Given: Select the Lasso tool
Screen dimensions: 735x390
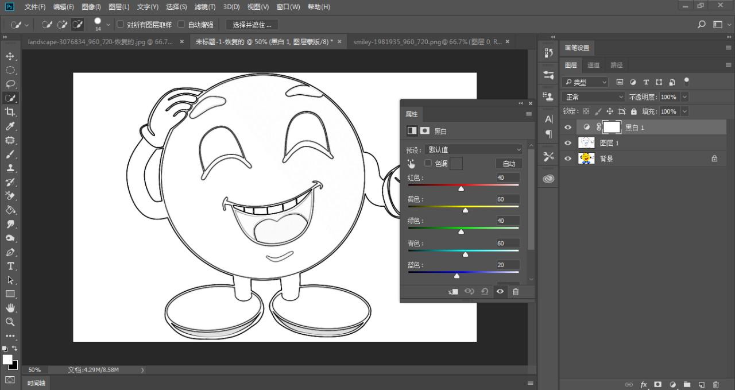Looking at the screenshot, I should point(10,84).
